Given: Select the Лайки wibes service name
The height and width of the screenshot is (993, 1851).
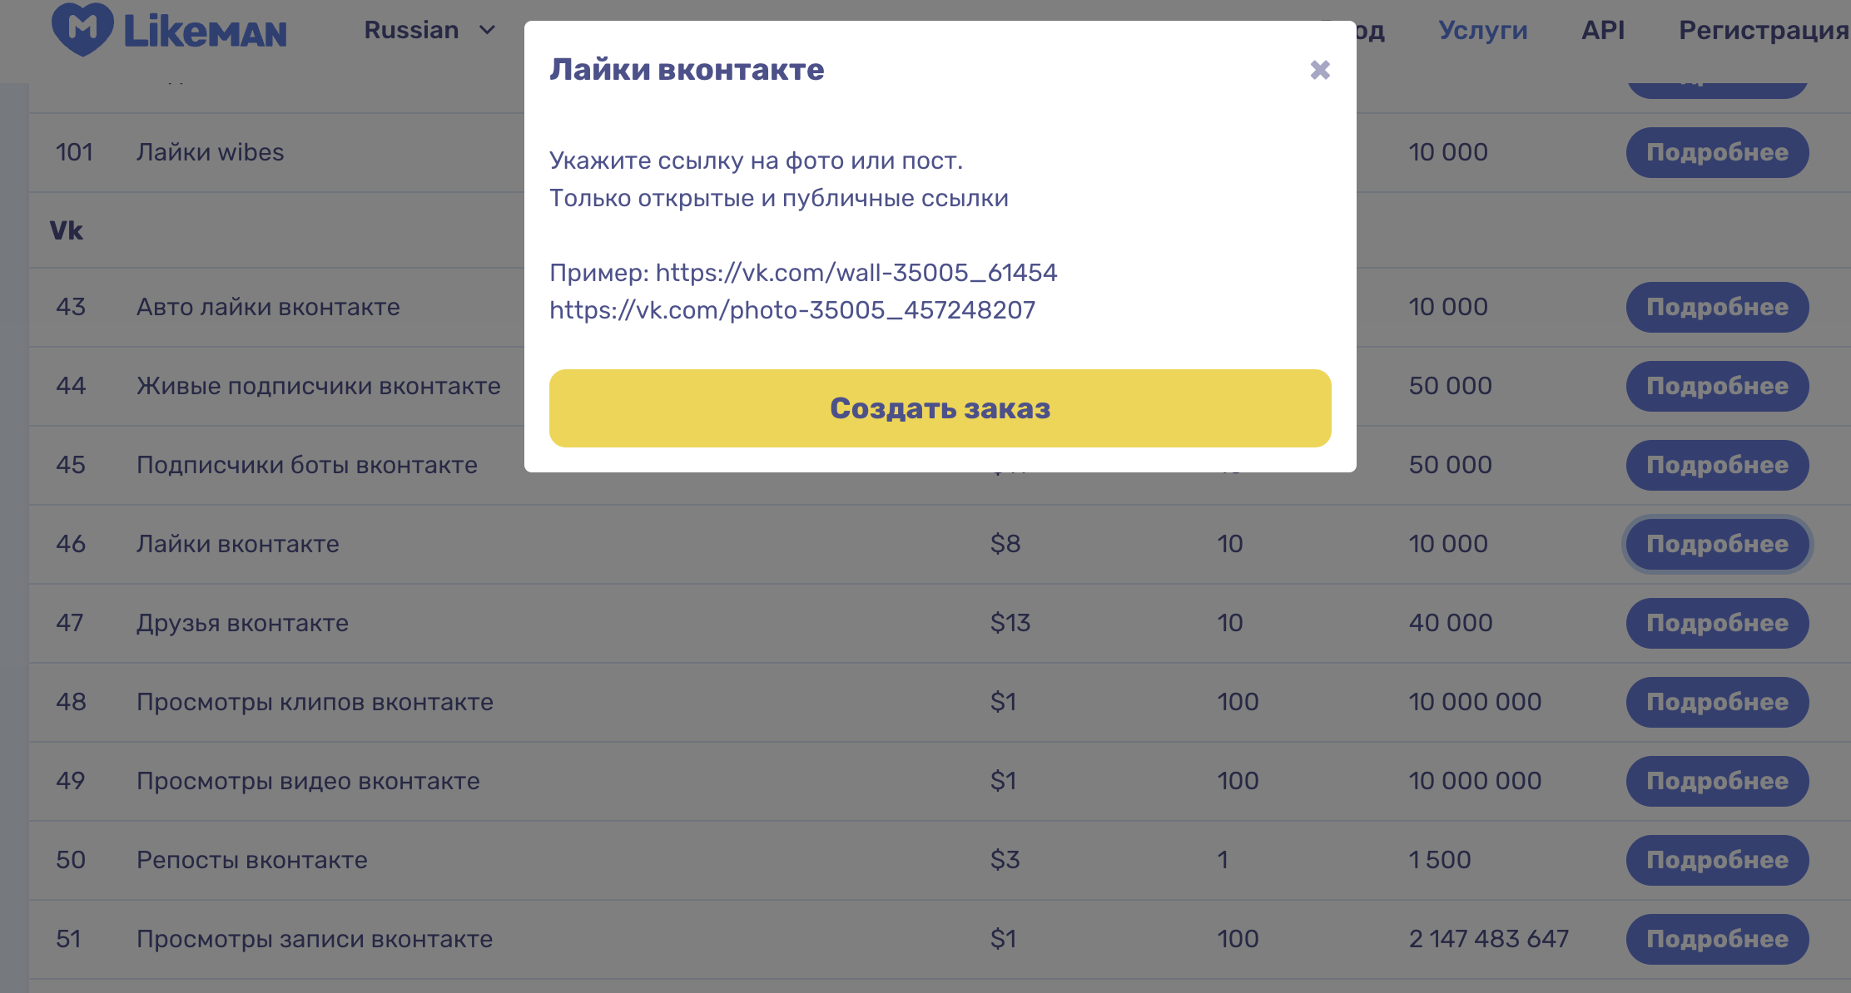Looking at the screenshot, I should point(210,152).
